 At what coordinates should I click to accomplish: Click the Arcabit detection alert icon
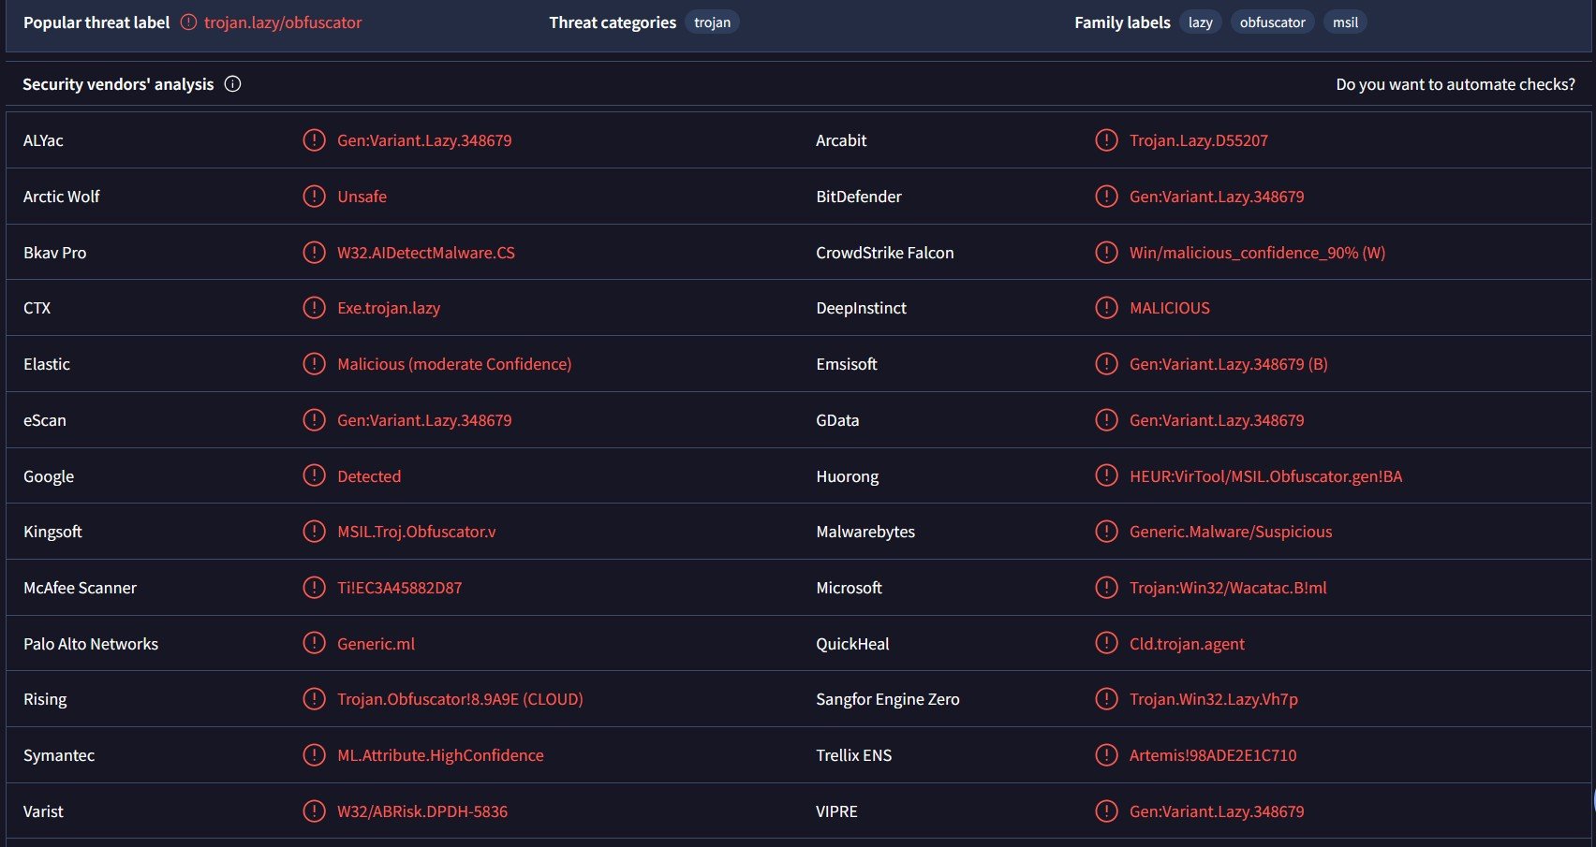click(1106, 140)
